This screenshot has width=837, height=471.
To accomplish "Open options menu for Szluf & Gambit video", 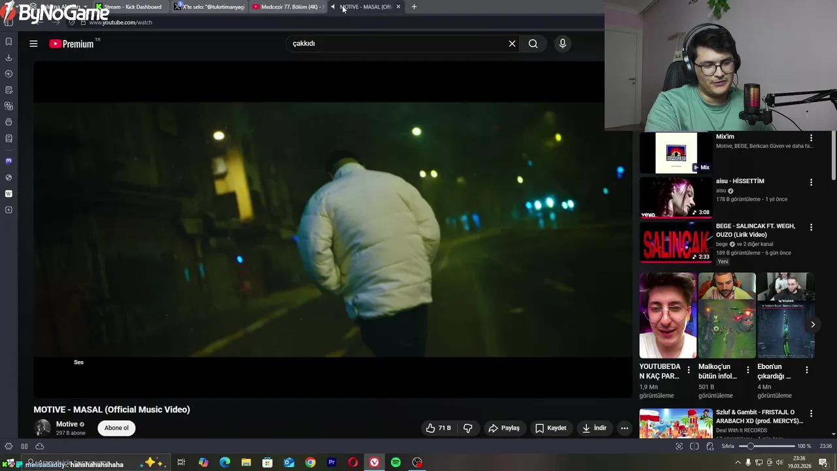I will 811,413.
